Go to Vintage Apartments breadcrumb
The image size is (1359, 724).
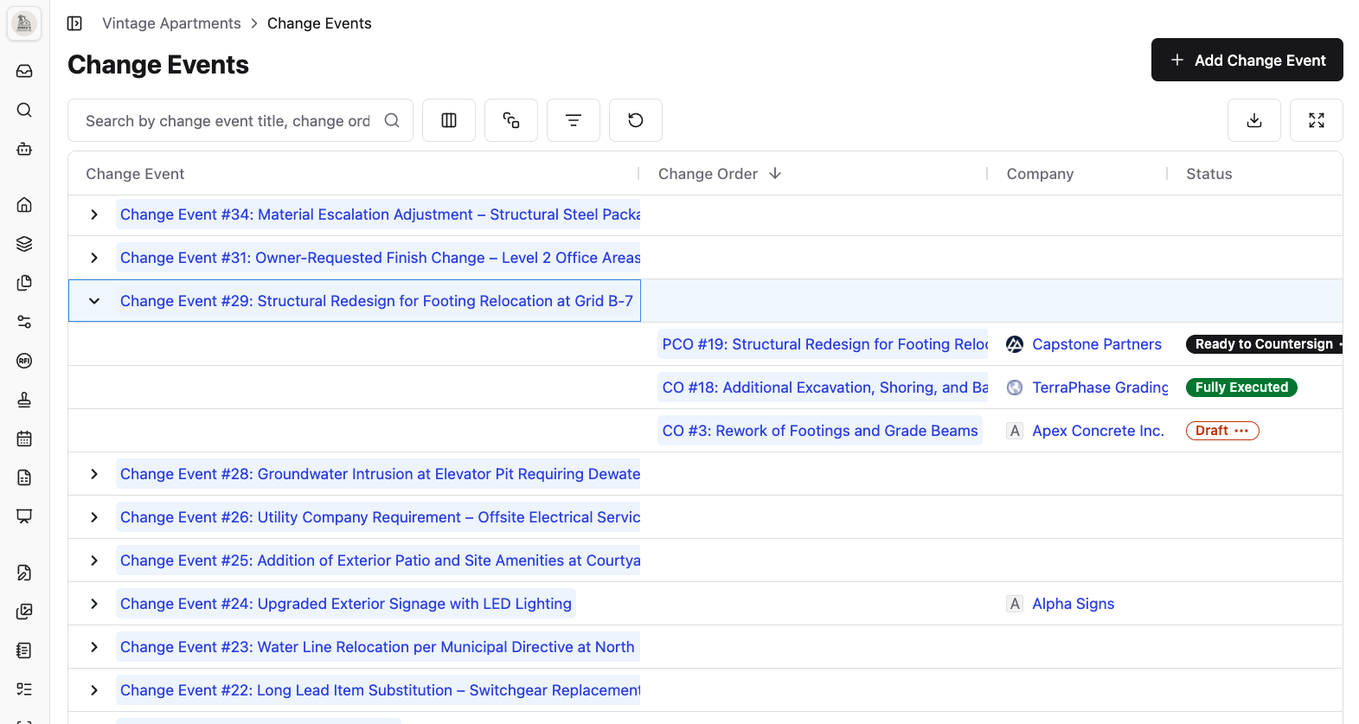tap(171, 23)
